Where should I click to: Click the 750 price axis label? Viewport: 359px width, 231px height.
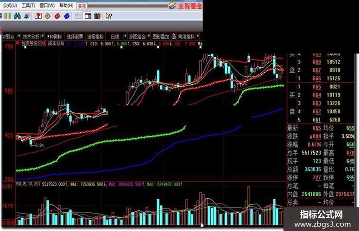[9, 46]
